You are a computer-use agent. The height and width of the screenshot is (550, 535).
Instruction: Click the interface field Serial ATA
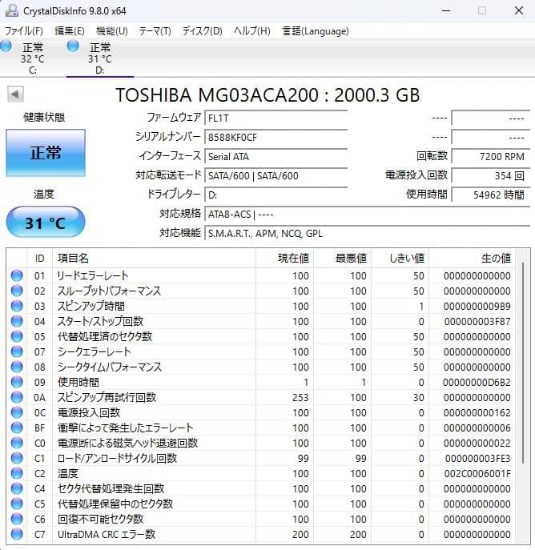point(276,156)
